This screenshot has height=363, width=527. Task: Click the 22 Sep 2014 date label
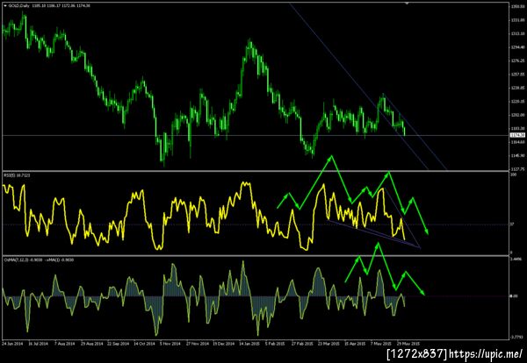[119, 344]
